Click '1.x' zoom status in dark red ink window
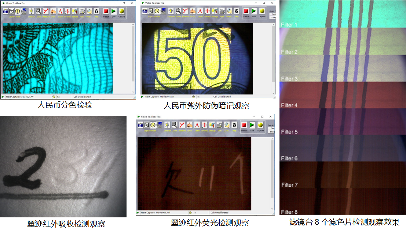Viewport: 406px width, 232px height. [x=195, y=213]
